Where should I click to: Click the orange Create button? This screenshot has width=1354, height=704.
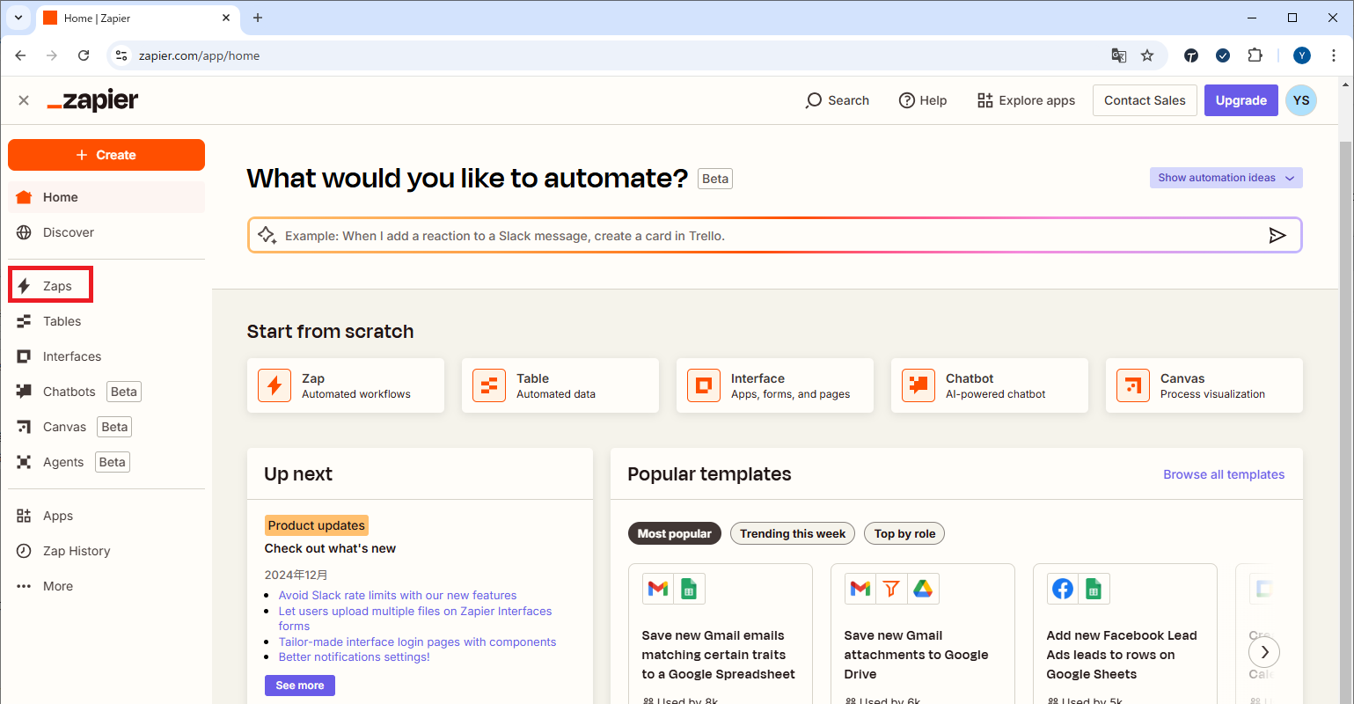(x=106, y=155)
